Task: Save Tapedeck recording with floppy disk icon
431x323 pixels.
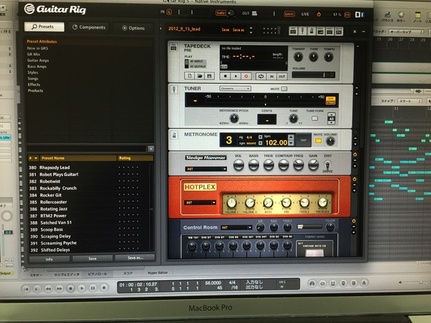Action: (x=209, y=76)
